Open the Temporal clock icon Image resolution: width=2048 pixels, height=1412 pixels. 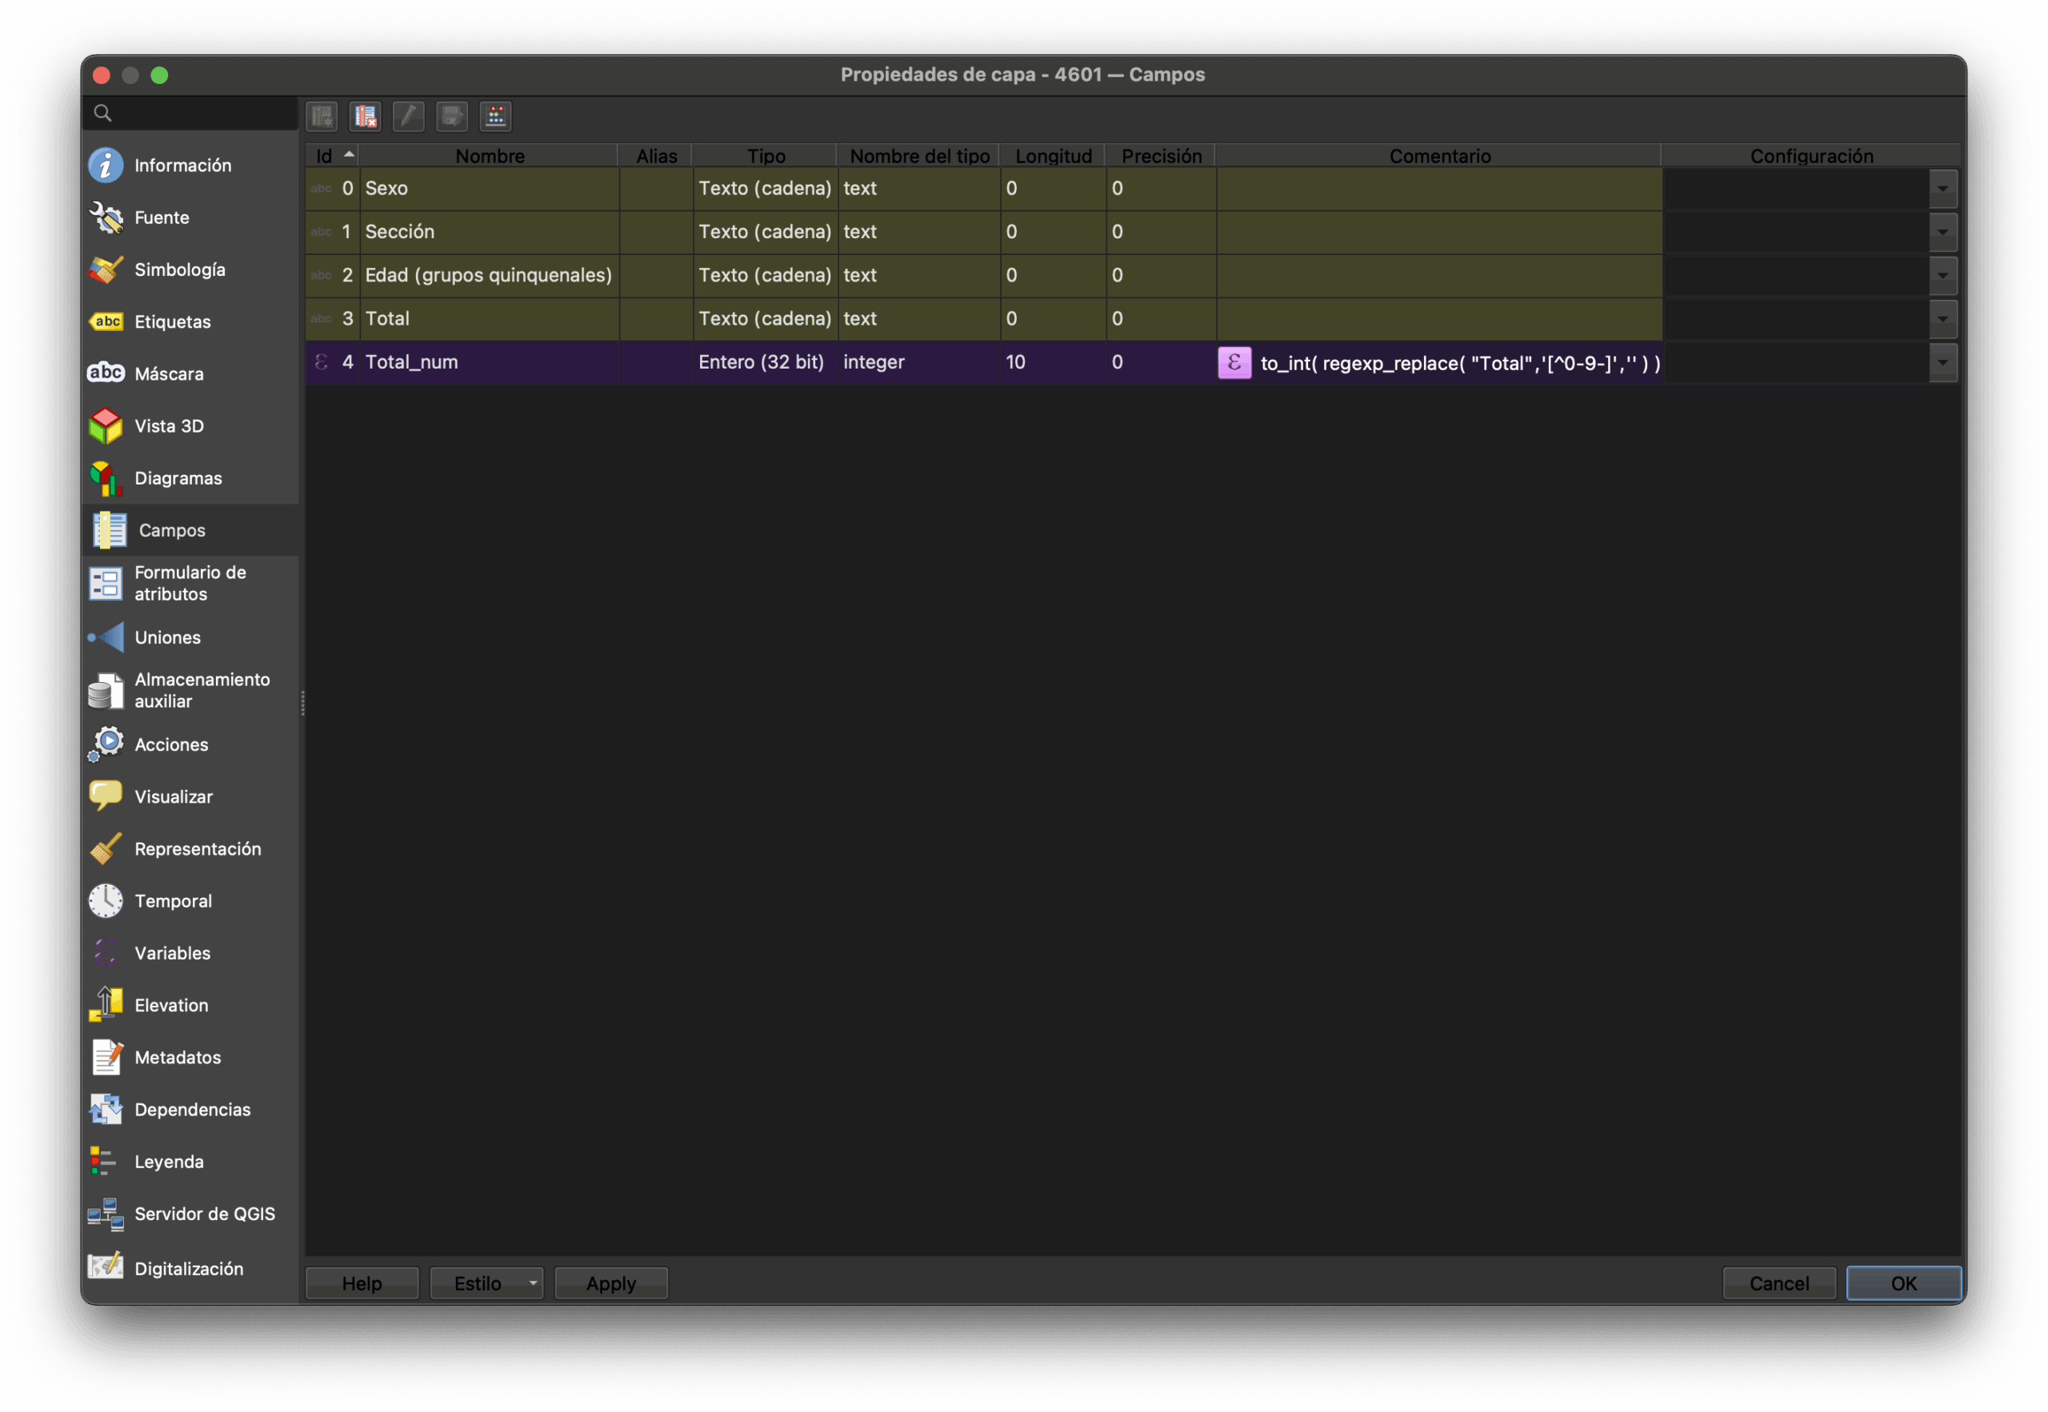(x=106, y=900)
